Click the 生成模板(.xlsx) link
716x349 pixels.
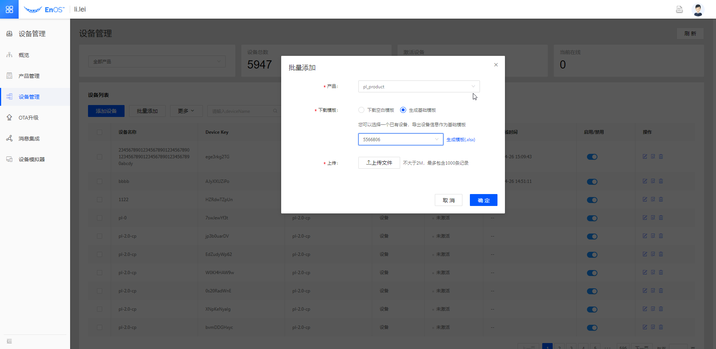pos(461,140)
